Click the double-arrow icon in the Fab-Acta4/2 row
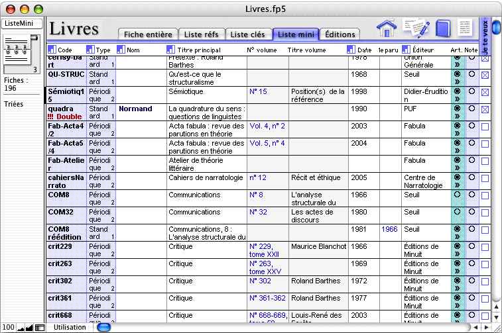Screen dimensions: 502x333 tap(457, 134)
